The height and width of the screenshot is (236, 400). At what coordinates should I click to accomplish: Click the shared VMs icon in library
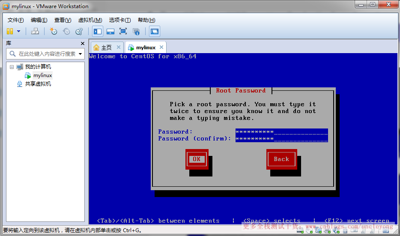click(x=20, y=84)
